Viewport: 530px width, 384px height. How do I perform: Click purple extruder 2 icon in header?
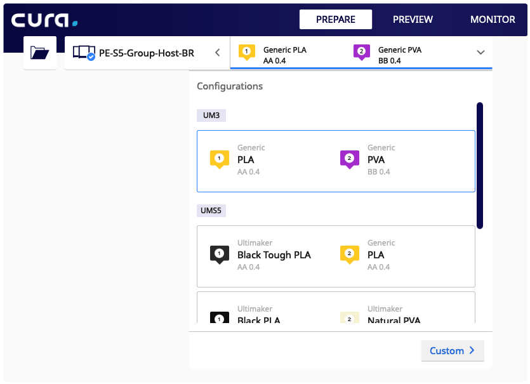click(x=361, y=52)
